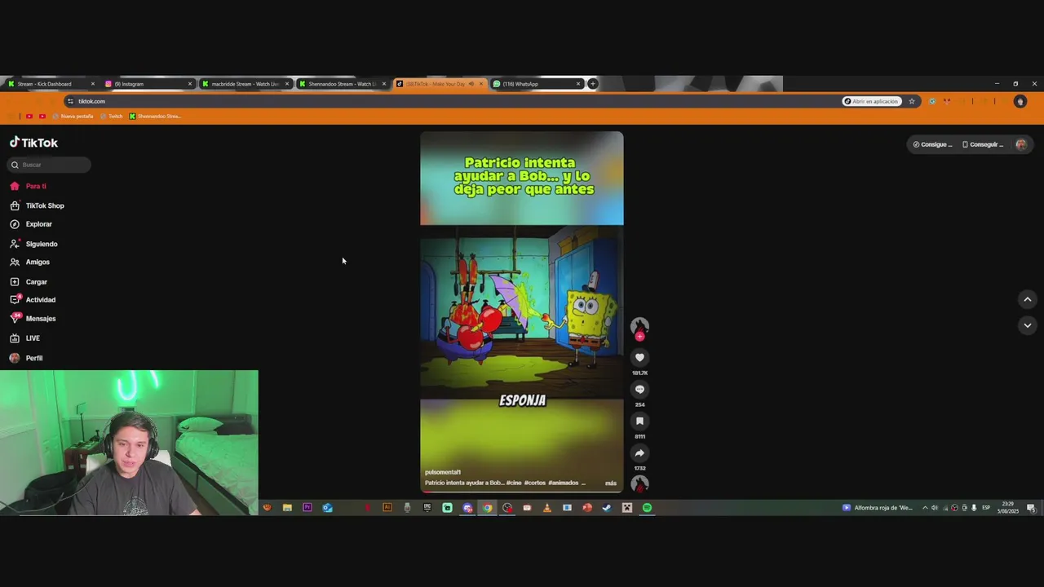Bookmark the video with the save icon
The height and width of the screenshot is (587, 1044).
[639, 421]
